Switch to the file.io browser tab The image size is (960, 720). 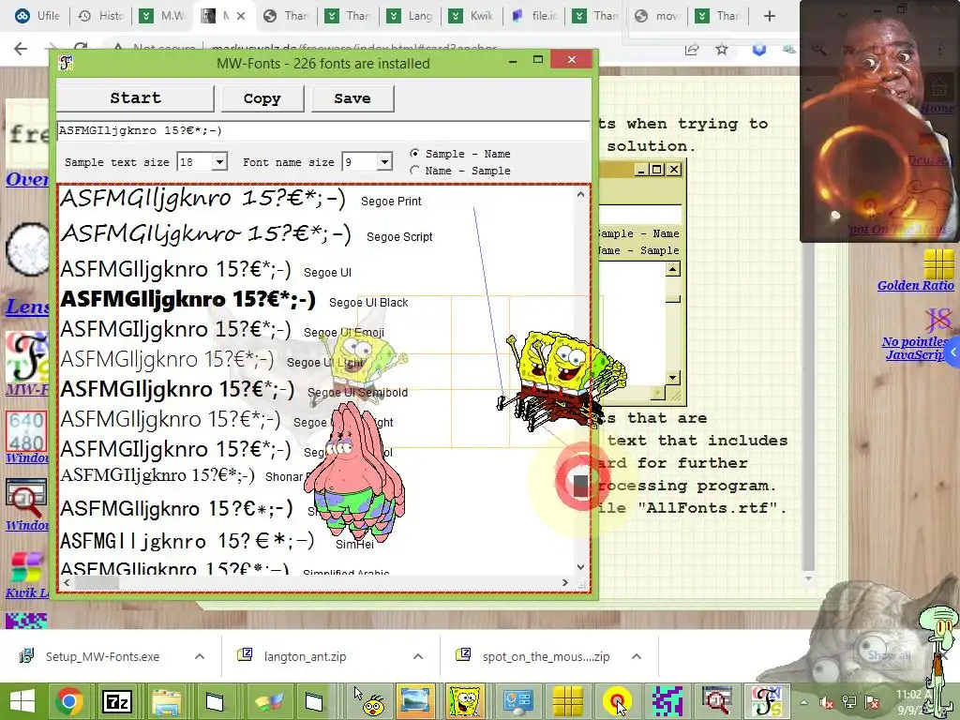533,16
